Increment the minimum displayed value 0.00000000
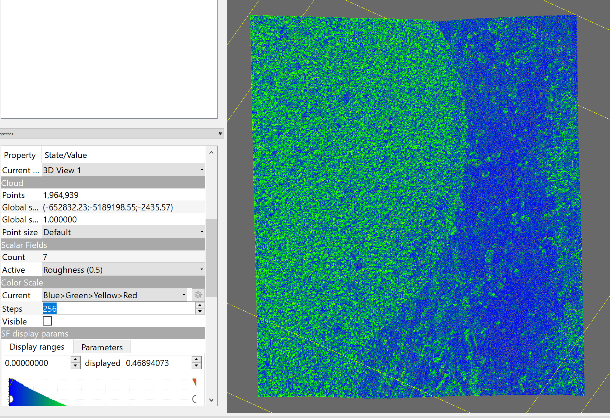 [x=75, y=360]
